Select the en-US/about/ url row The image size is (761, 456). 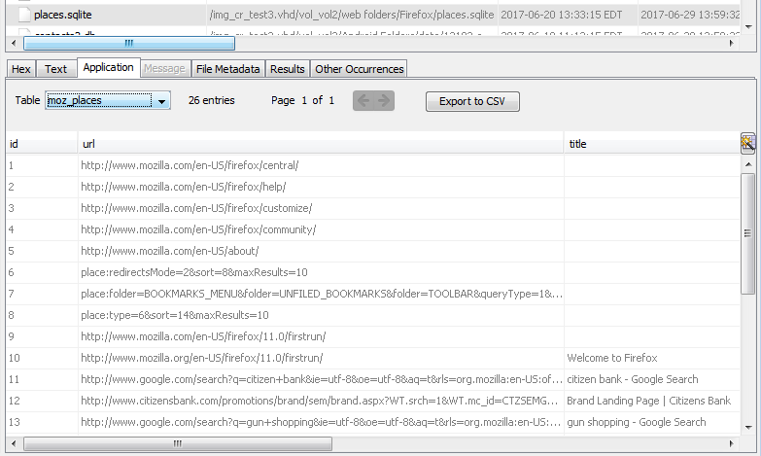(373, 251)
